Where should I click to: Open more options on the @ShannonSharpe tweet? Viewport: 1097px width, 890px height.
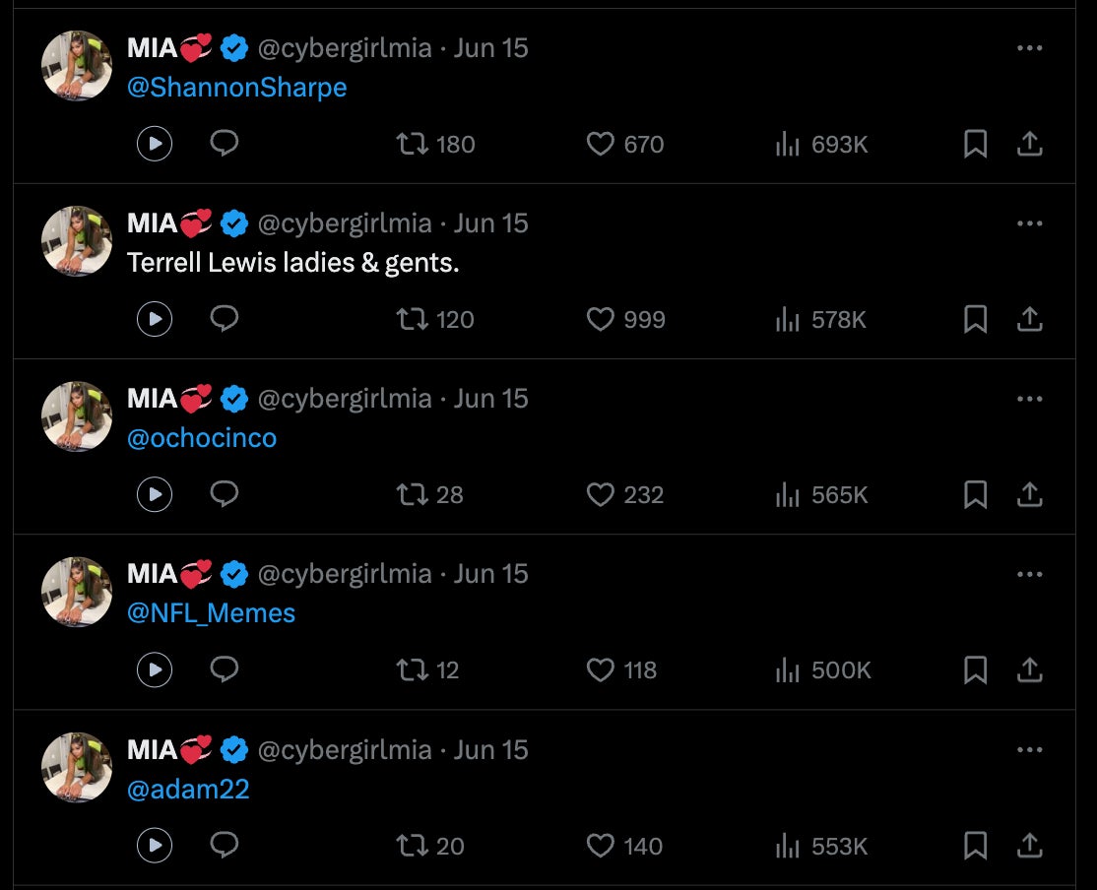[1029, 48]
